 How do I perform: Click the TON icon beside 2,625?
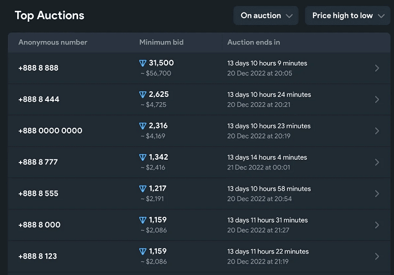pyautogui.click(x=143, y=95)
